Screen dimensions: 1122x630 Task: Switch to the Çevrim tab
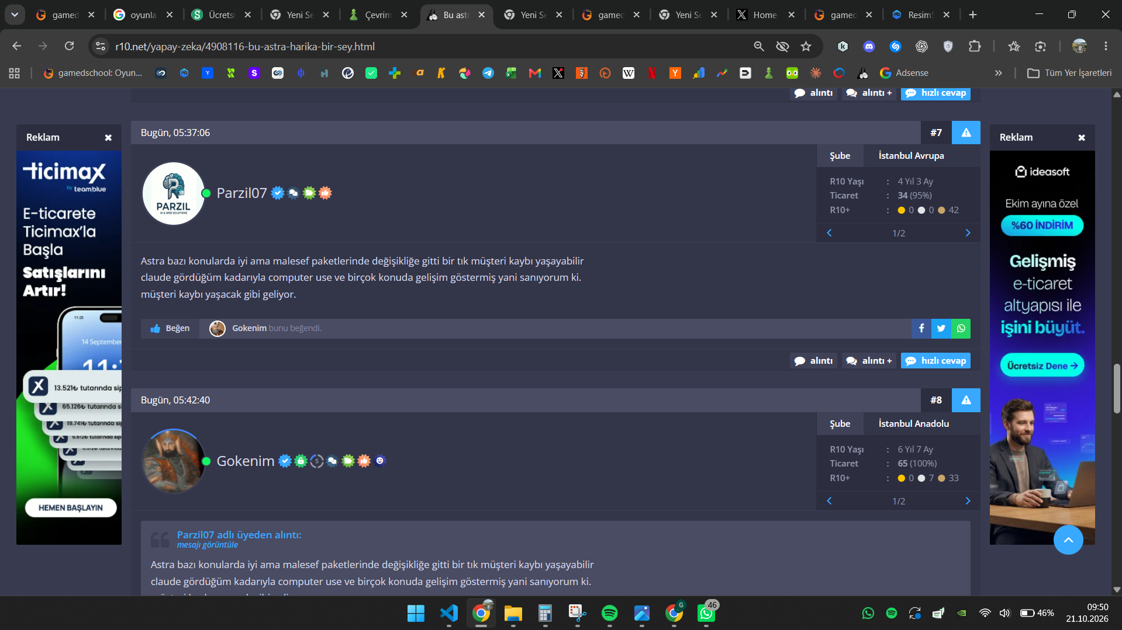point(378,15)
